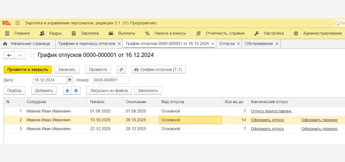
Task: Select Иванов Иван Иванович in row 1
Action: [56, 111]
